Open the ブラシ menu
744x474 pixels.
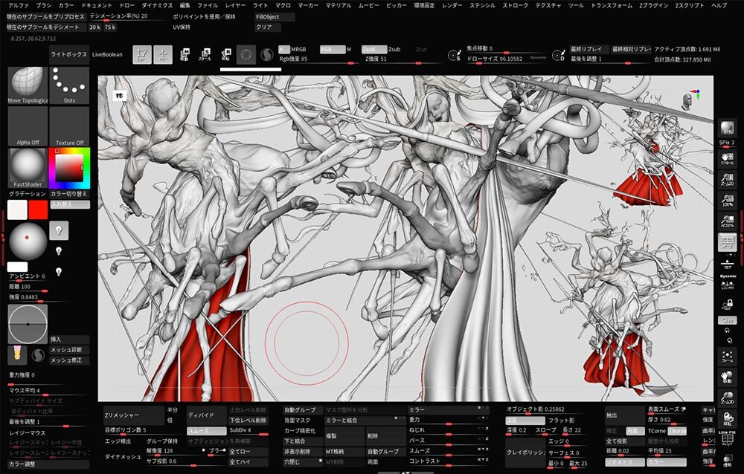44,5
